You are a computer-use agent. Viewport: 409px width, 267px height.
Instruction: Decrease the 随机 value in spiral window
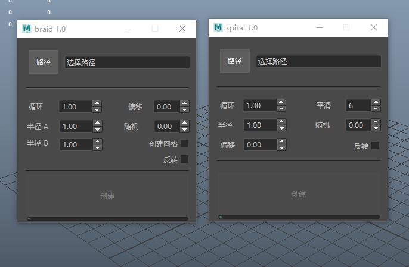(x=376, y=128)
